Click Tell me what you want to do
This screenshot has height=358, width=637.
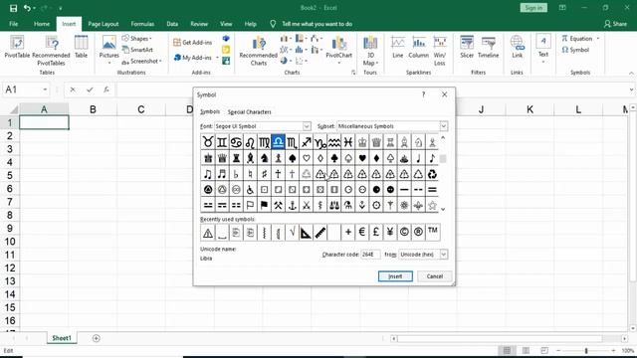click(317, 24)
